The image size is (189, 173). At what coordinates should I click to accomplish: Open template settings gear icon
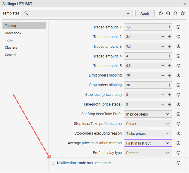click(x=183, y=13)
